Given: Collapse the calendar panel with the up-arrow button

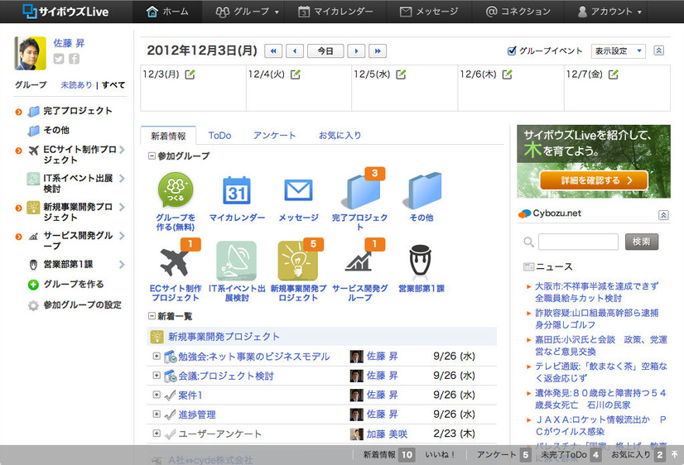Looking at the screenshot, I should pyautogui.click(x=658, y=50).
